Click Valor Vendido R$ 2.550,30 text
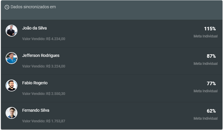The image size is (224, 130). click(x=44, y=94)
